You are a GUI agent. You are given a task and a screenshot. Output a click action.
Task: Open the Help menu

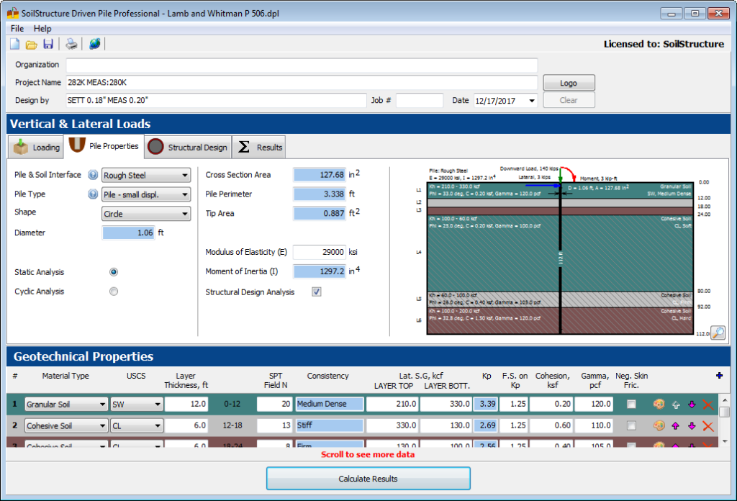(x=42, y=29)
